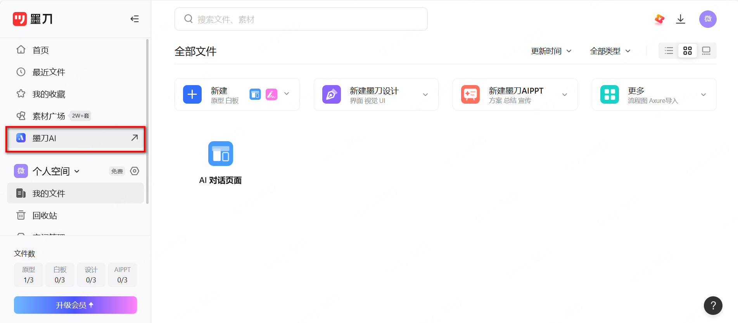Viewport: 738px width, 323px height.
Task: Click the sidebar vertical scrollbar
Action: [147, 121]
